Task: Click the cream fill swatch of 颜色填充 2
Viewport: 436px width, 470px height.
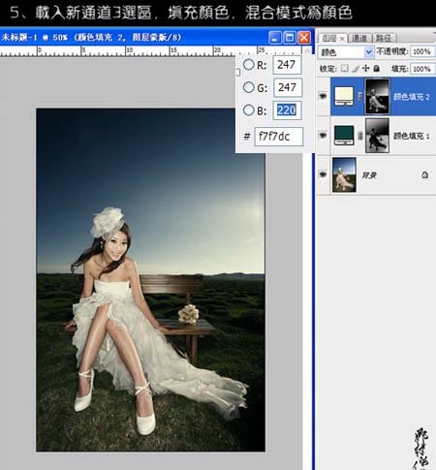Action: point(344,96)
